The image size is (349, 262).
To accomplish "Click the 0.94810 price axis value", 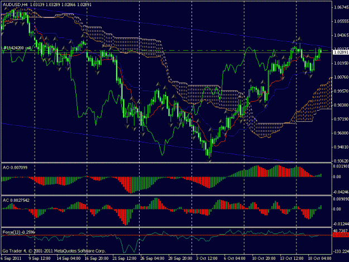I will point(341,147).
